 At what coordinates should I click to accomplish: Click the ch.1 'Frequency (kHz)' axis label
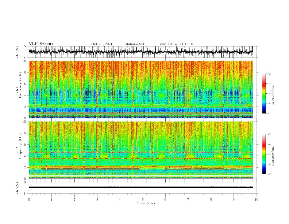(x=20, y=85)
